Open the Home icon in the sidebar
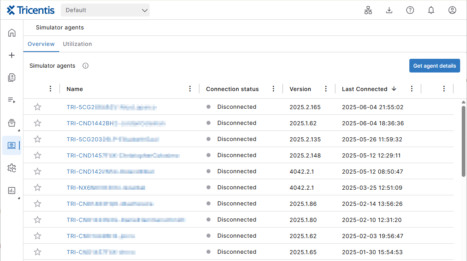The image size is (467, 261). (x=12, y=33)
